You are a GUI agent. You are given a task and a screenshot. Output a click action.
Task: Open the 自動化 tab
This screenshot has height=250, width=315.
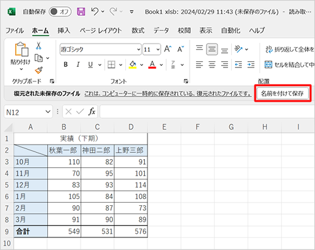231,30
